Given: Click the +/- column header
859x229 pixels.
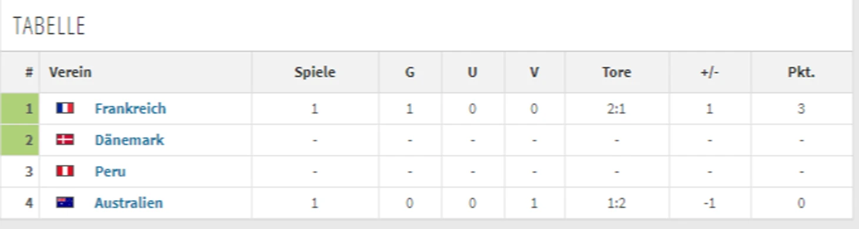Looking at the screenshot, I should pos(710,72).
